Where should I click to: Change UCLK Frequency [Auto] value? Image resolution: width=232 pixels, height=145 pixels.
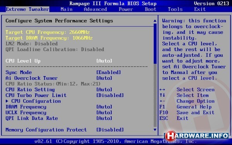tap(104, 113)
